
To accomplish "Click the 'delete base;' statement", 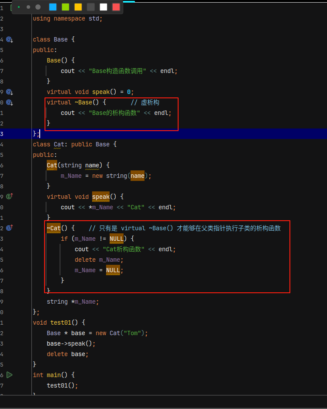I will tap(68, 354).
